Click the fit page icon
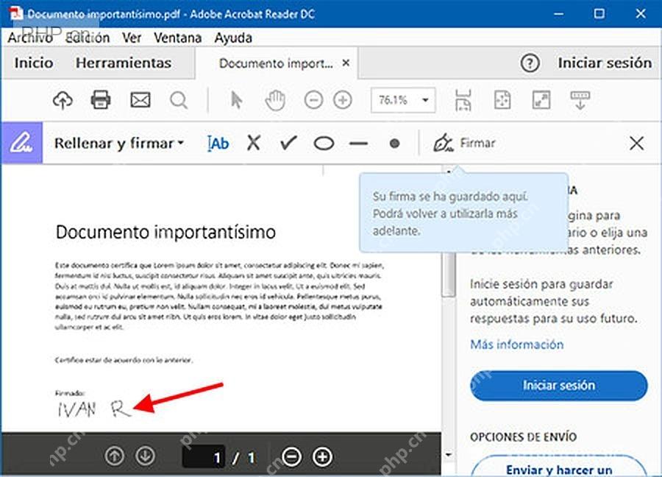Screen dimensions: 662x477 (502, 100)
